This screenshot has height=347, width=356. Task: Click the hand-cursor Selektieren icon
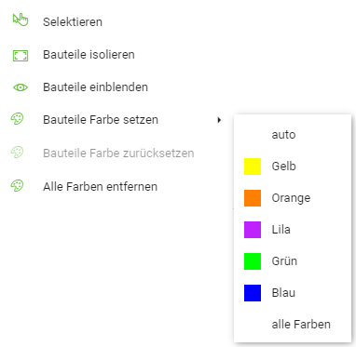point(21,20)
